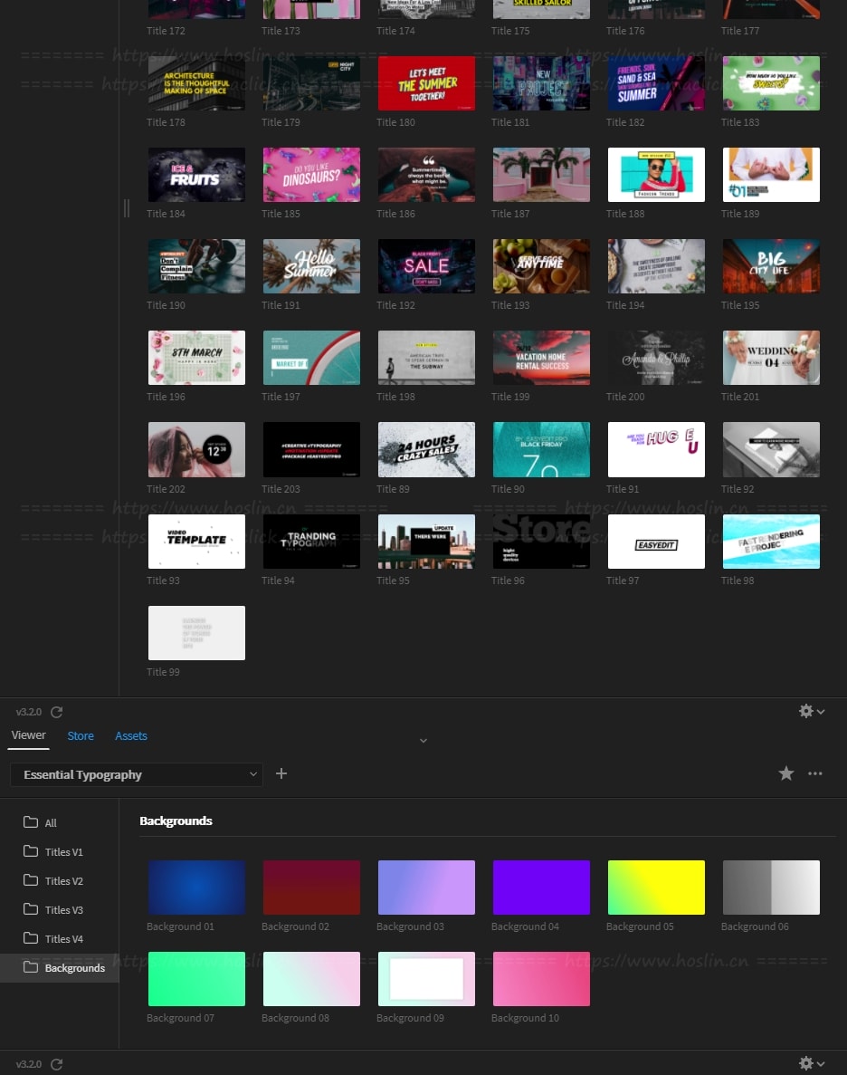Choose the dark blue Background 01 swatch
The height and width of the screenshot is (1075, 847).
196,888
